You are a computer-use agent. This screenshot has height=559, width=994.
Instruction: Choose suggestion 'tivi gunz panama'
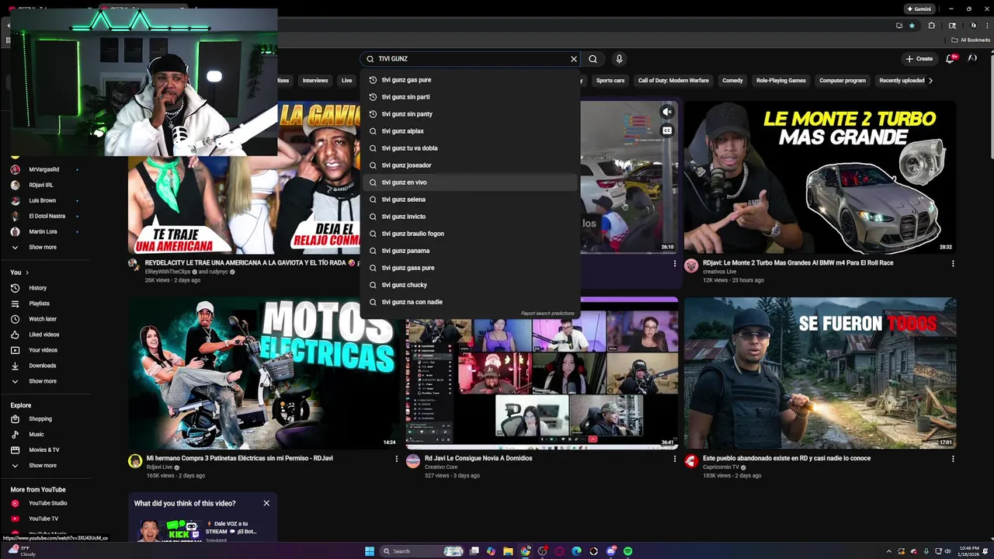pos(471,251)
